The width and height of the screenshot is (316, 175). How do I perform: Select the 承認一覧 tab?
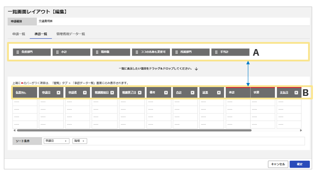pos(41,34)
